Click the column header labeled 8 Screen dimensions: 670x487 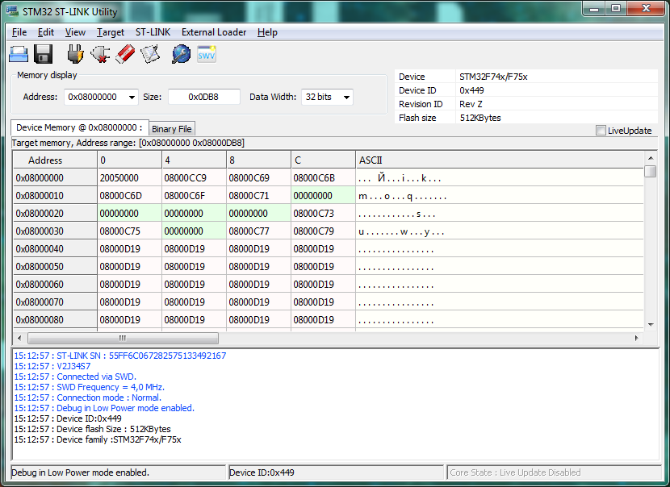[x=258, y=160]
